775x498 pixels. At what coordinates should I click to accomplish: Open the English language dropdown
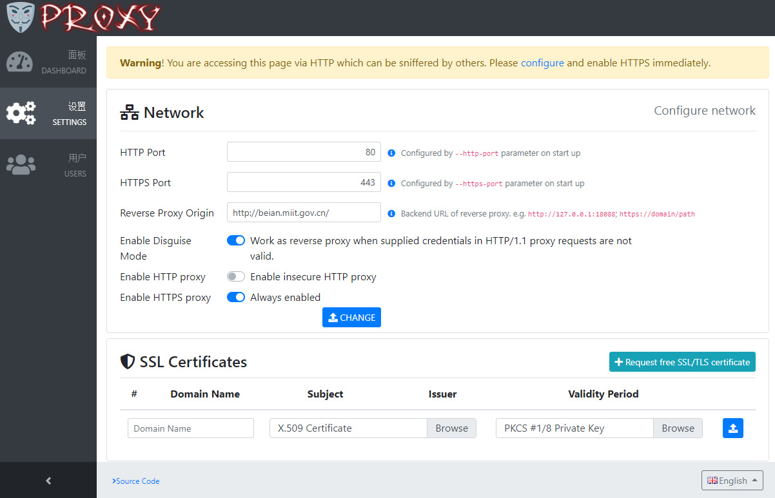(x=732, y=481)
